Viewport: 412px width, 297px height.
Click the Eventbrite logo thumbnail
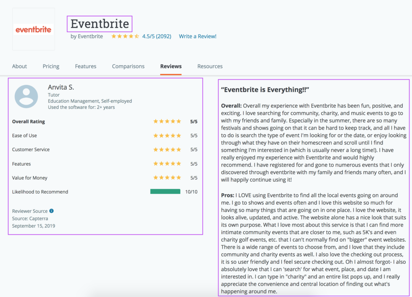(33, 29)
